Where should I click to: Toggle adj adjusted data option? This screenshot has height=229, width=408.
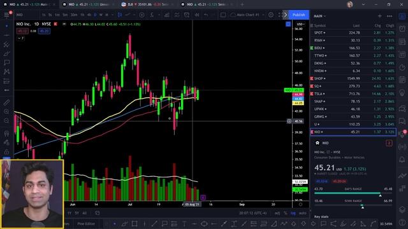(x=277, y=213)
